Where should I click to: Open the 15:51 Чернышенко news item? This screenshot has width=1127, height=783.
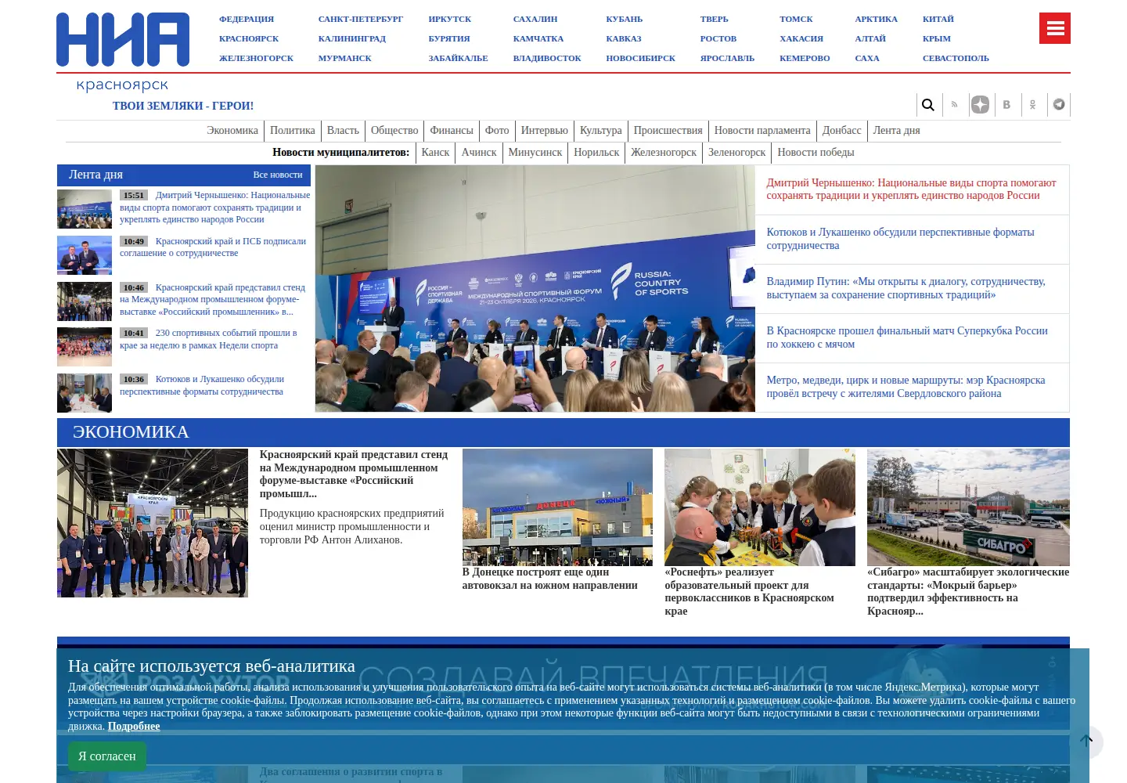[x=215, y=207]
